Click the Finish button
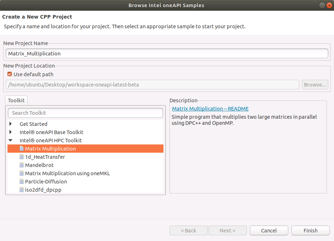Viewport: 334px width, 241px height. tap(310, 231)
